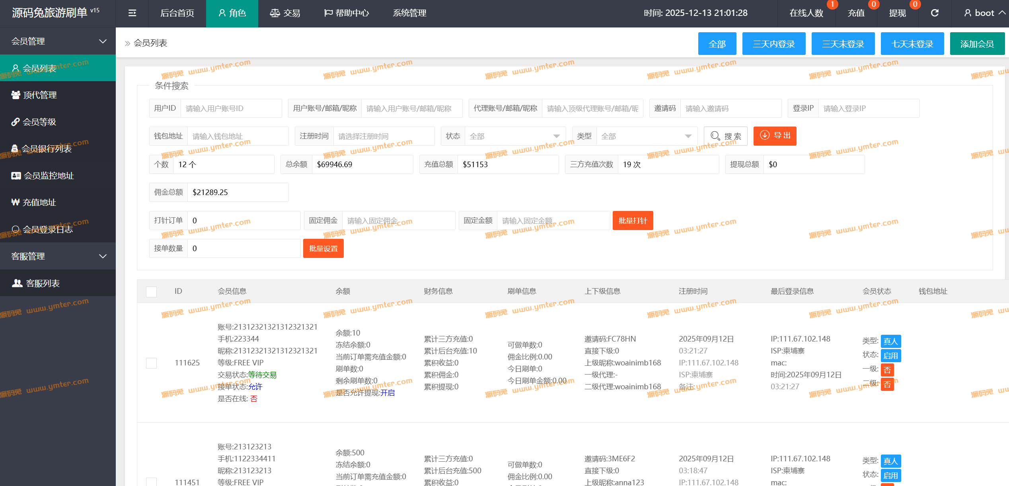Open 会员监控地址 sidebar item
Image resolution: width=1009 pixels, height=486 pixels.
point(49,176)
